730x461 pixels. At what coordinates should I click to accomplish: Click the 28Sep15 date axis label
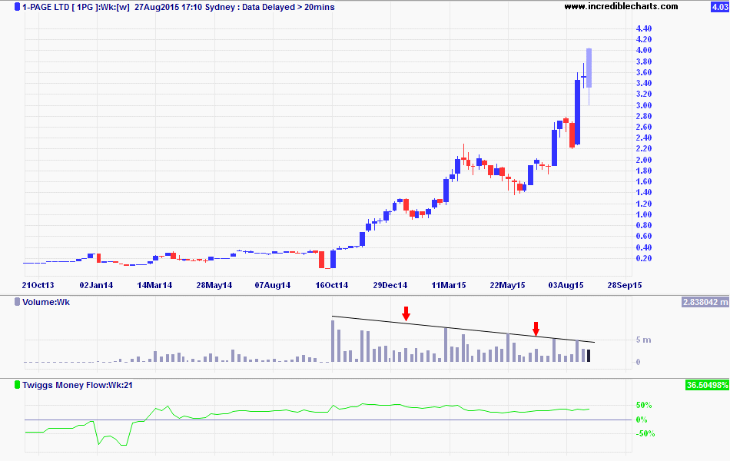pyautogui.click(x=625, y=285)
